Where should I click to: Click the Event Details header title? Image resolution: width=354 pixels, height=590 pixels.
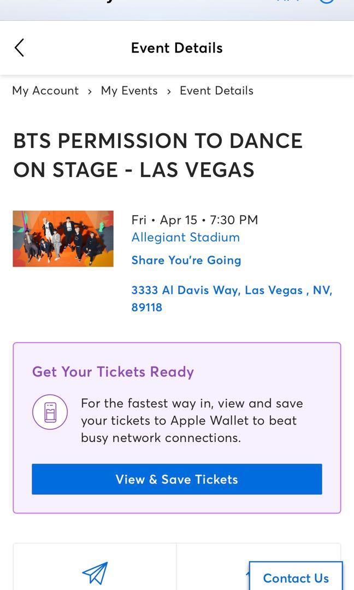point(176,48)
